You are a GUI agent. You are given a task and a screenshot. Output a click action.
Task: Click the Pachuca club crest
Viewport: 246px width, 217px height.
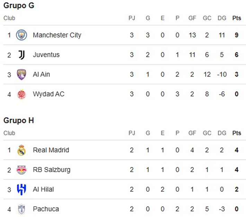pyautogui.click(x=21, y=209)
